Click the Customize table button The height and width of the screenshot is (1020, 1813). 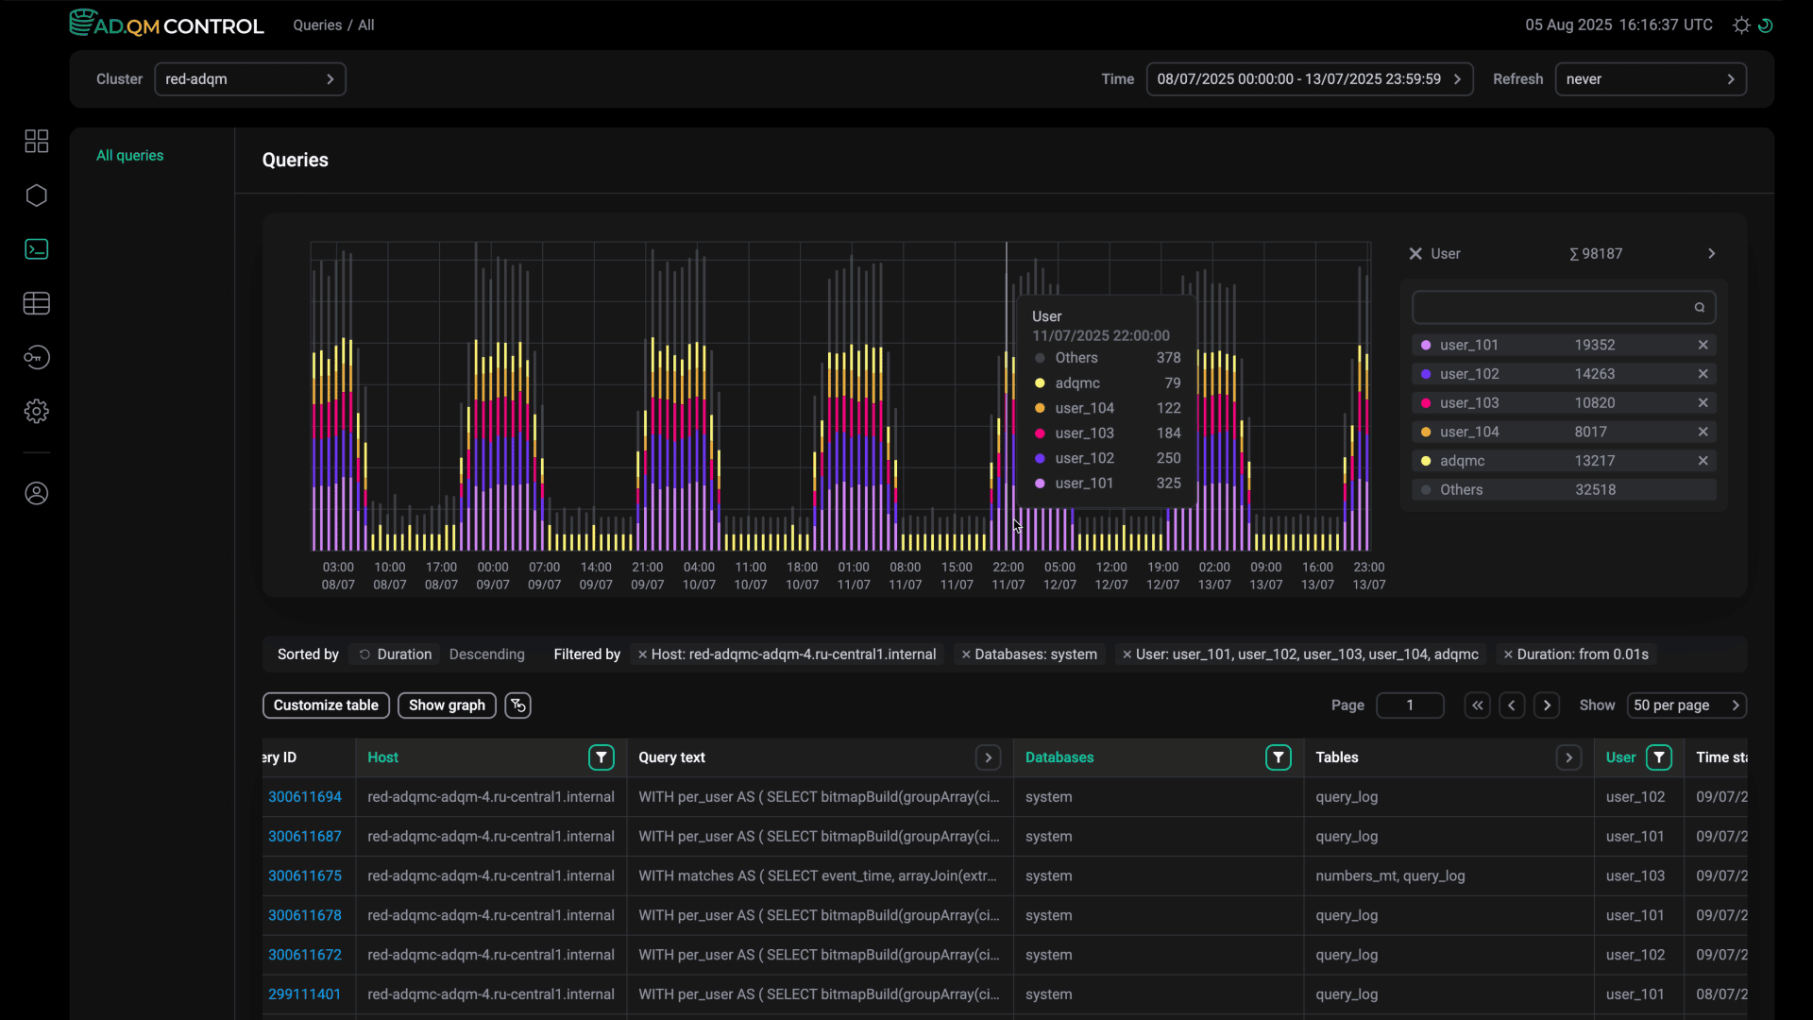click(326, 705)
